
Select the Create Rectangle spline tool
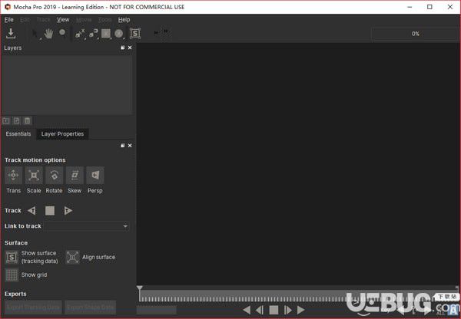[106, 34]
